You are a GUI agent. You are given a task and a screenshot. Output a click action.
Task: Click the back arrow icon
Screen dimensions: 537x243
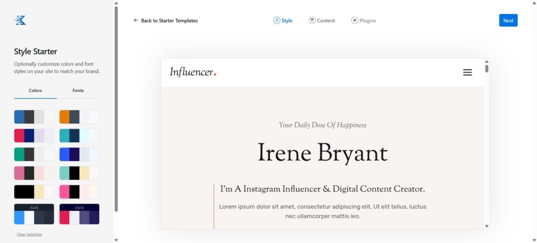(136, 20)
